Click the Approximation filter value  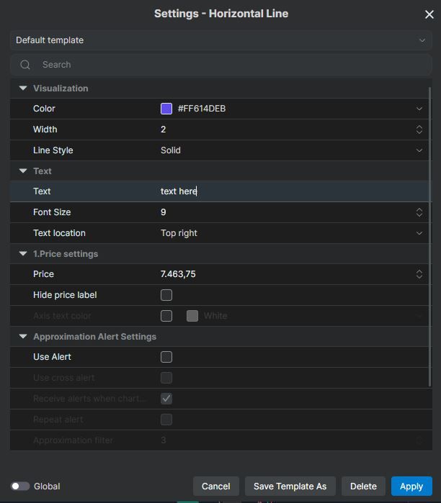tap(164, 440)
